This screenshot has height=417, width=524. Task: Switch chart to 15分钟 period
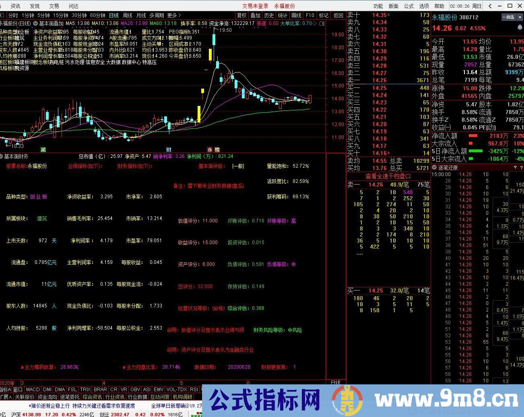[x=61, y=15]
